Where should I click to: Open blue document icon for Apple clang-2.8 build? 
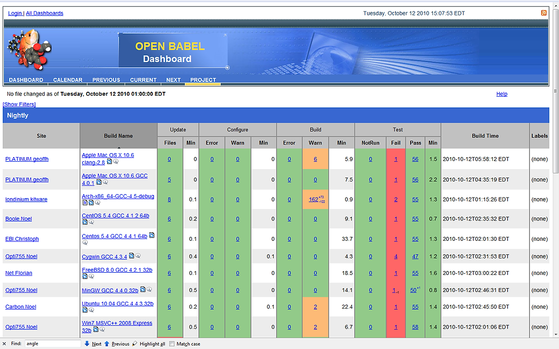(x=110, y=162)
